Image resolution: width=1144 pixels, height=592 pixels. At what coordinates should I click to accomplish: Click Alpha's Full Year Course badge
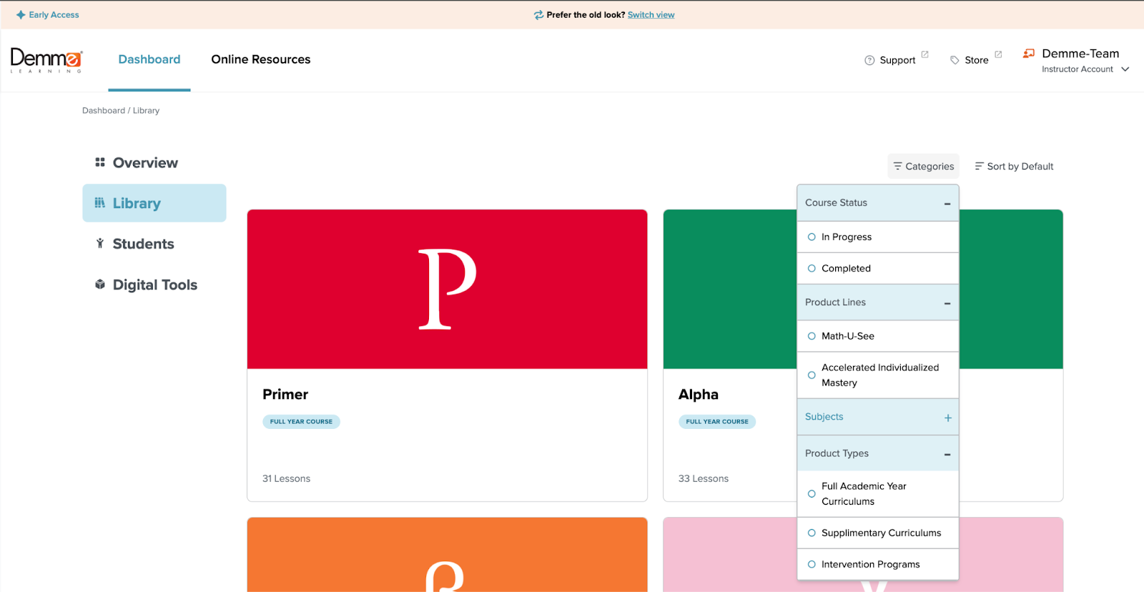click(x=717, y=422)
